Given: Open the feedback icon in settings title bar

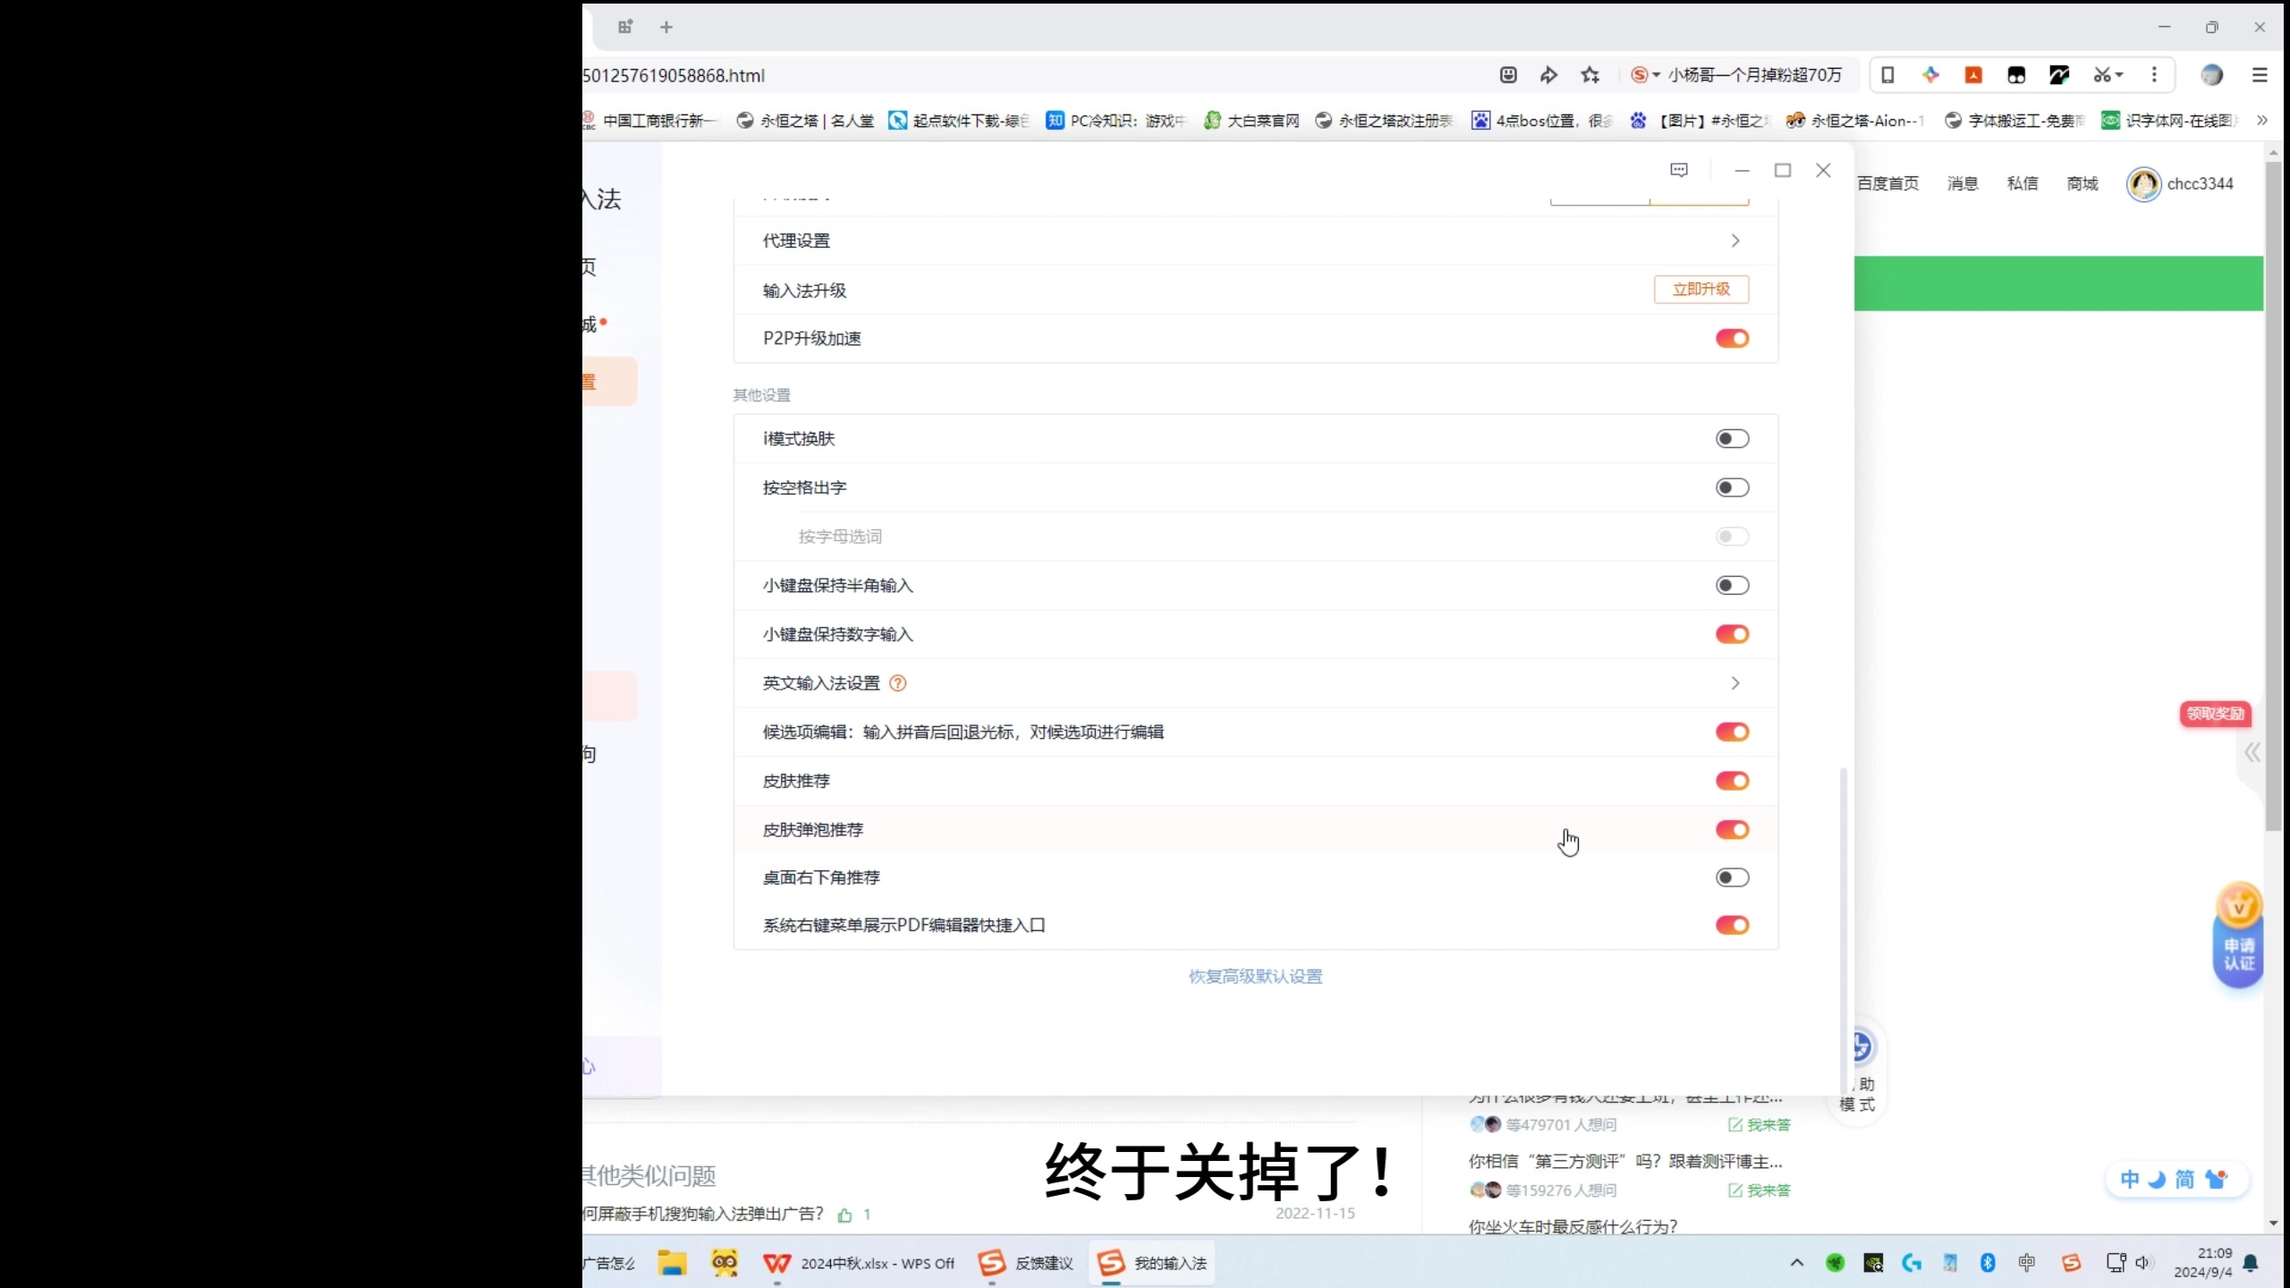Looking at the screenshot, I should (1679, 170).
